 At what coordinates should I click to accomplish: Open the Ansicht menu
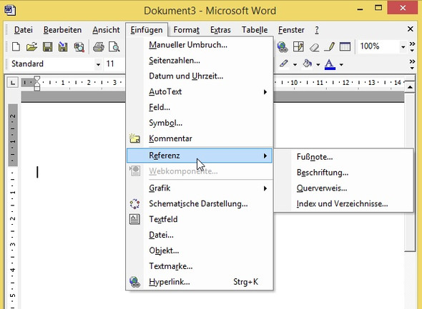[106, 30]
